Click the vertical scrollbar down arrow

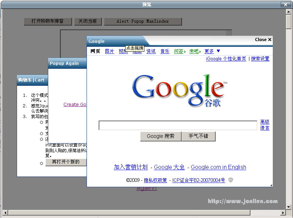tap(288, 207)
